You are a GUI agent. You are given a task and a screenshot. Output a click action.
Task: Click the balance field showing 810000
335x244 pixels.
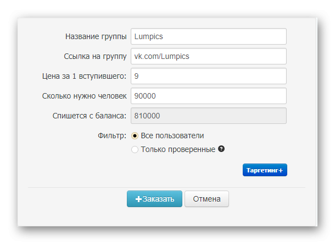(209, 116)
